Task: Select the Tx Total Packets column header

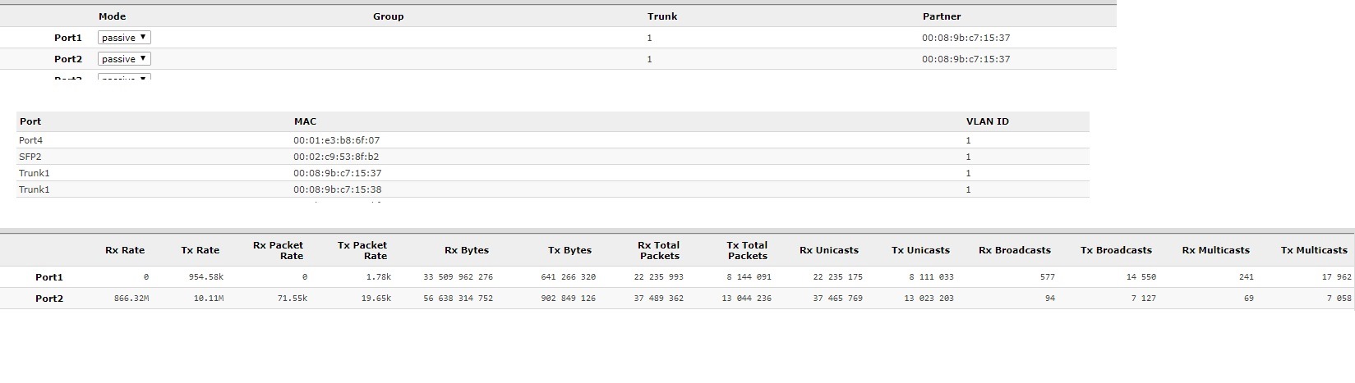Action: [x=747, y=250]
